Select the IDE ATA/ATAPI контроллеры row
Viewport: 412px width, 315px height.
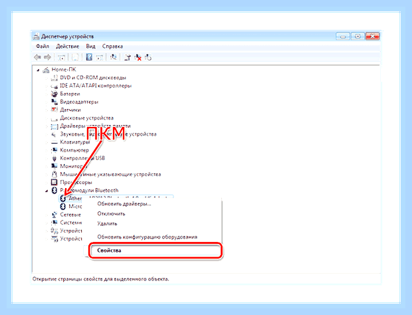96,86
